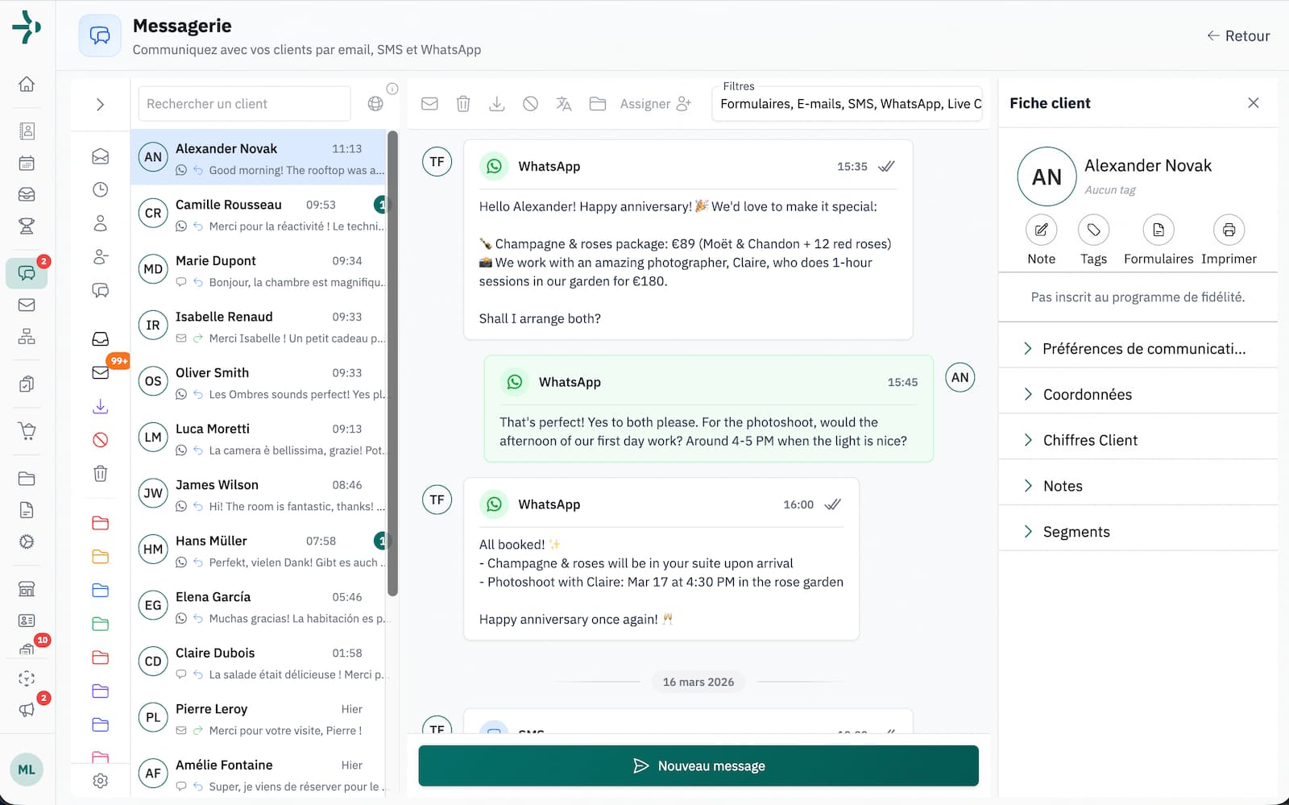
Task: Open the red spam filter icon
Action: tap(100, 440)
